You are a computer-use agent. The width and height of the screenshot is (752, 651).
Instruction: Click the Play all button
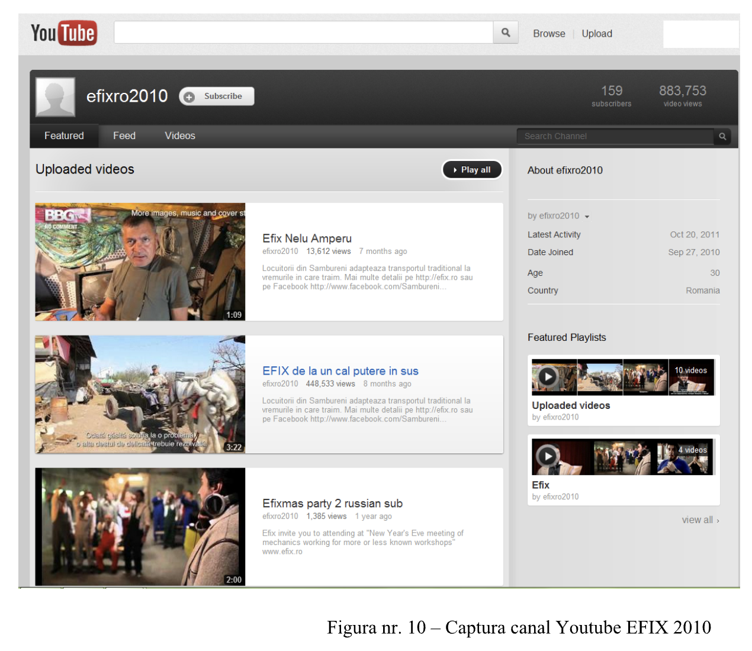coord(472,169)
